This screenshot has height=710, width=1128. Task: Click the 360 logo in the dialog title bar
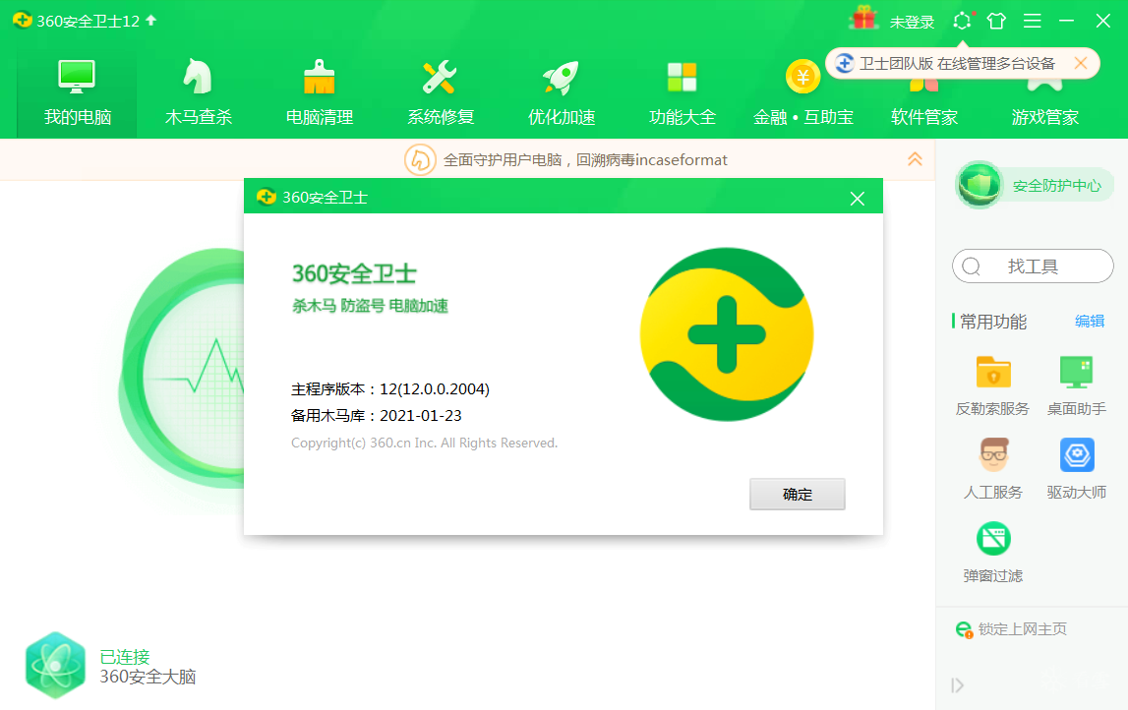coord(267,197)
